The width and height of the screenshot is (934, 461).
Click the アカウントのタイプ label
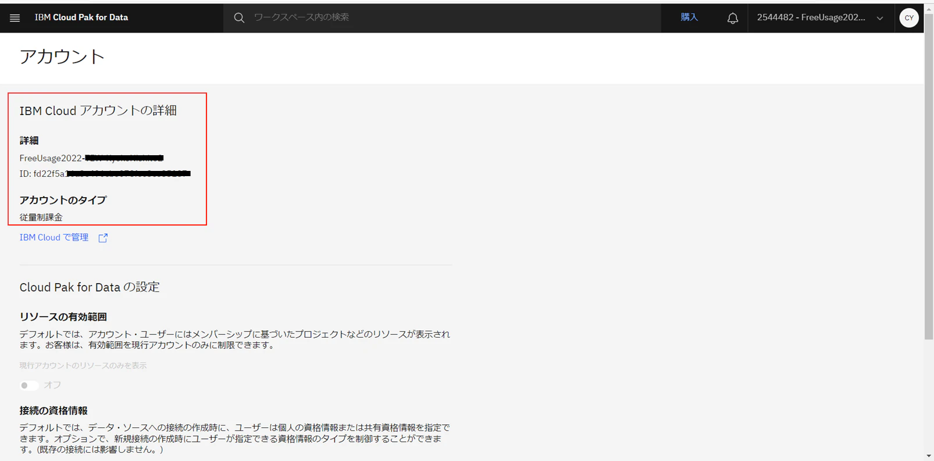point(63,200)
